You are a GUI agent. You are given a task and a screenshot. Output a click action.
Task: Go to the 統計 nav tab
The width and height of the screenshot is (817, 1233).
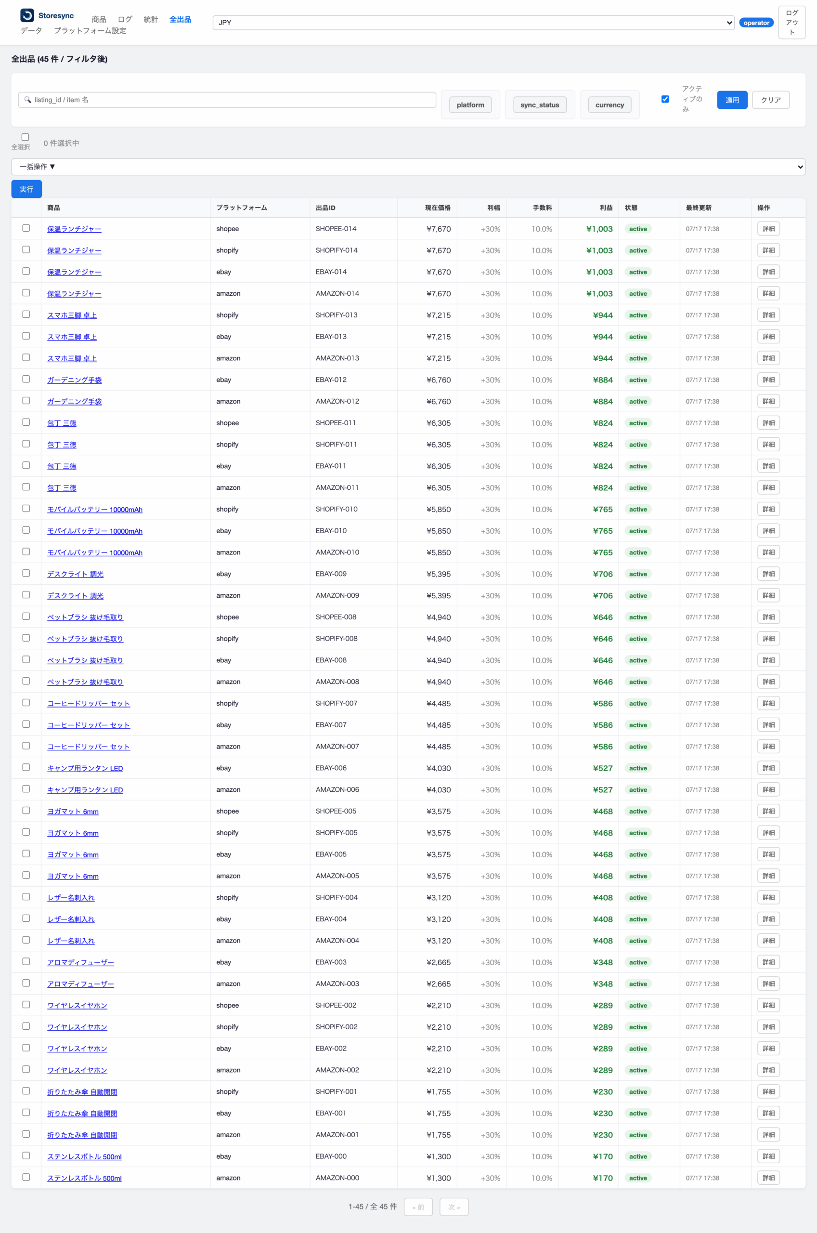[x=151, y=19]
